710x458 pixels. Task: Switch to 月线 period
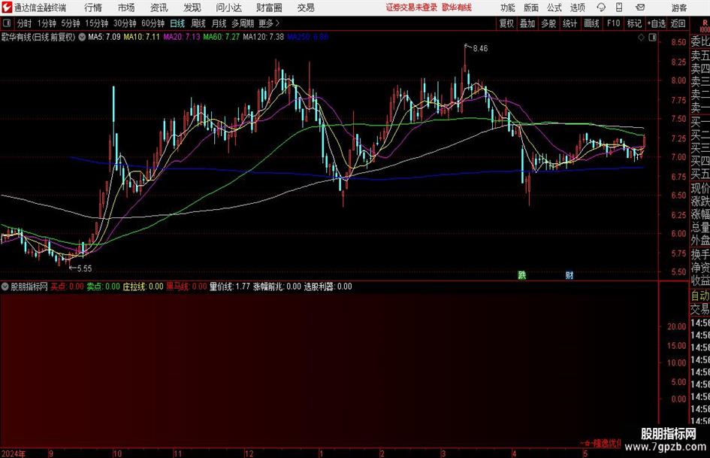coord(219,23)
